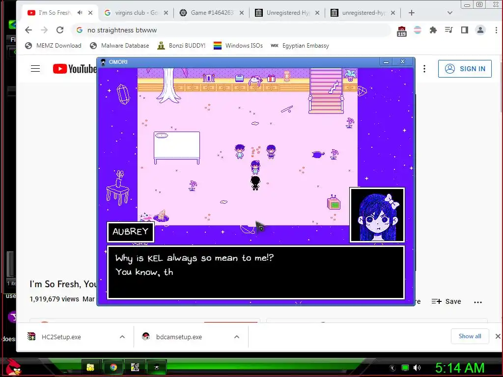This screenshot has height=377, width=503.
Task: Click the red extension icon with badge 119
Action: tap(402, 31)
